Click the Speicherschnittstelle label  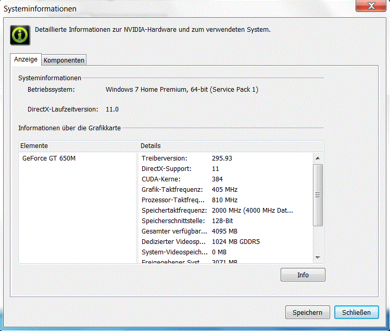(173, 221)
